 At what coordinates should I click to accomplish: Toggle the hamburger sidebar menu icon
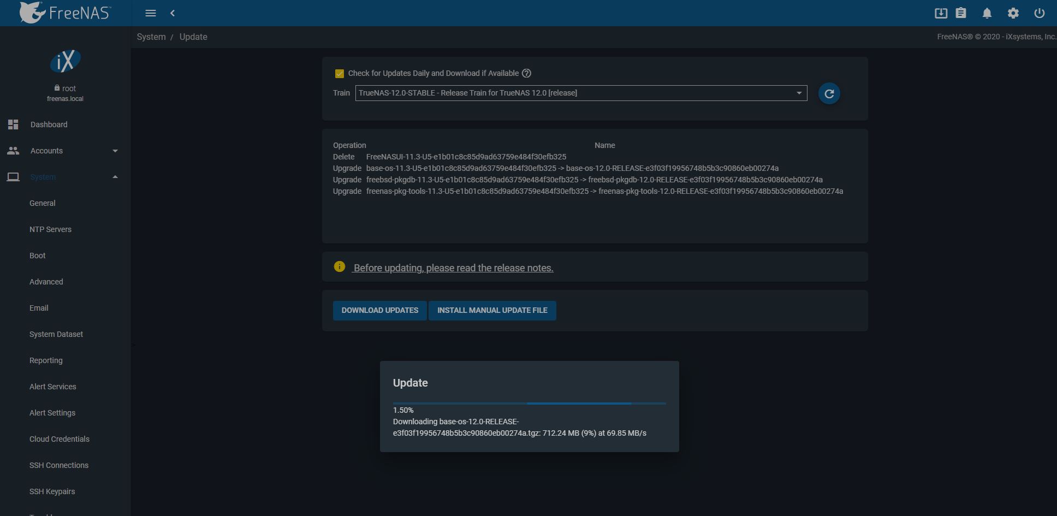(151, 13)
